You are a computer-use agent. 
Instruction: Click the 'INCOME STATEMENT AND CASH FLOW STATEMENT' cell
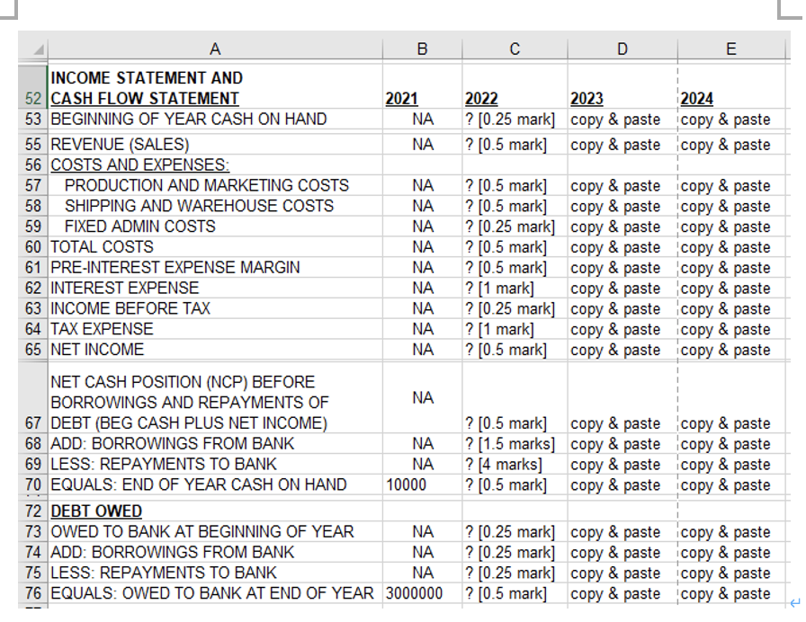point(215,86)
